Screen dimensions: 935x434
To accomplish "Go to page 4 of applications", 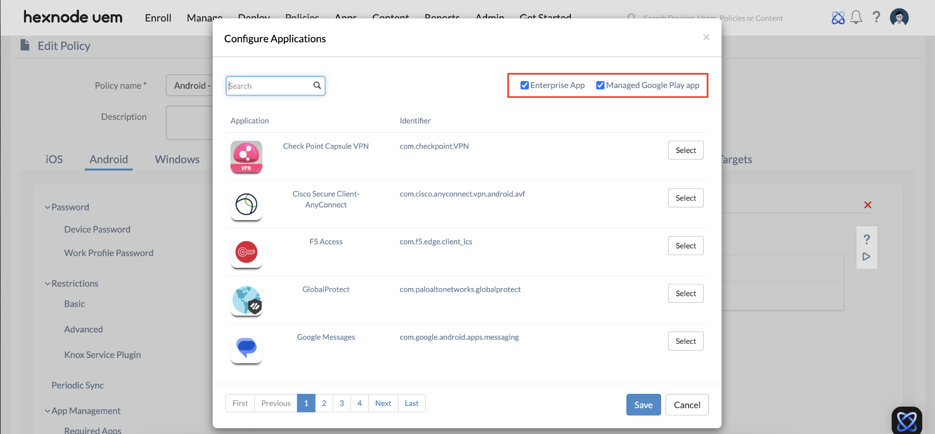I will click(359, 403).
